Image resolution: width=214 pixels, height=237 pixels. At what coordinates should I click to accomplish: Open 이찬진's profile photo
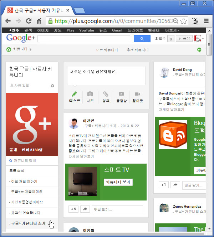click(73, 124)
